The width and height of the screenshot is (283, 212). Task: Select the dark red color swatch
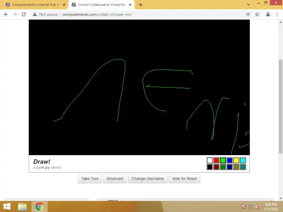(x=216, y=167)
